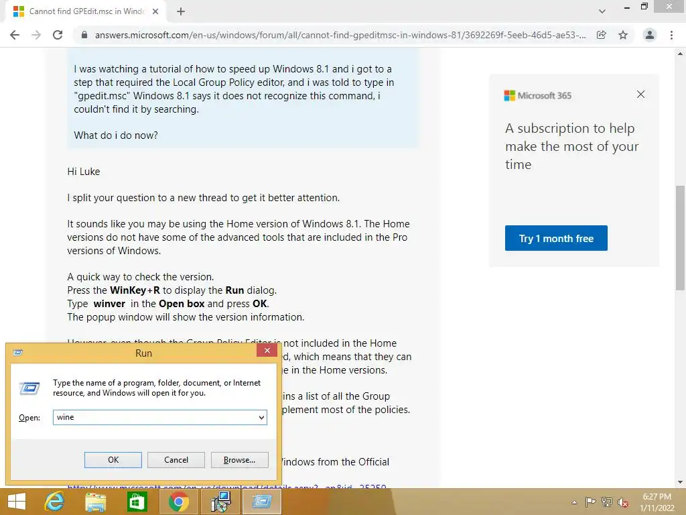Click the forward navigation arrow
The height and width of the screenshot is (515, 686).
click(36, 35)
